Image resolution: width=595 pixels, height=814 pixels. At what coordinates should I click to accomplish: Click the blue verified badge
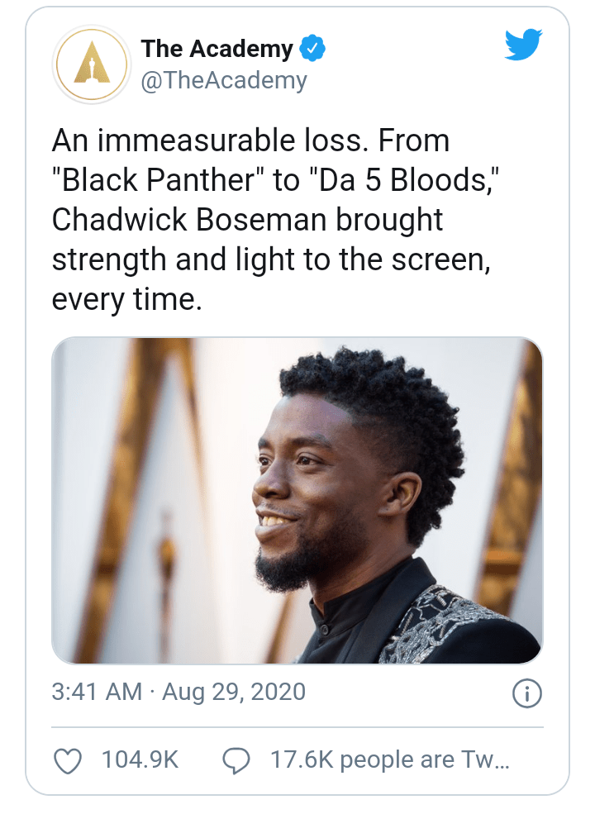312,50
